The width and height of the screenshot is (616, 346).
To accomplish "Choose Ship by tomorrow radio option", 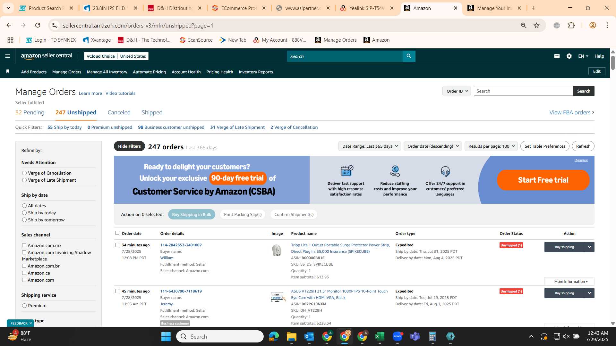I will point(24,220).
